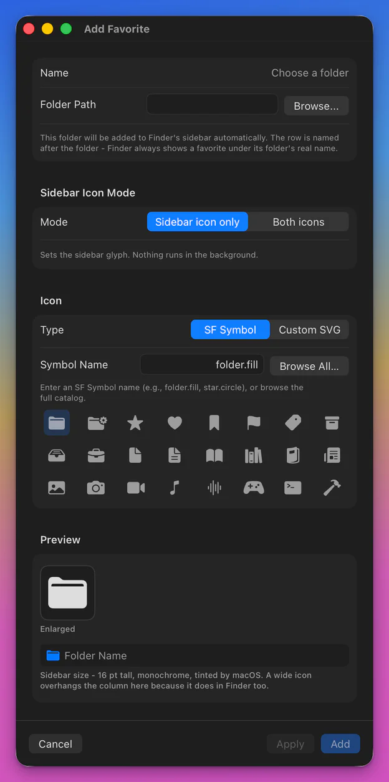
Task: Switch mode to Sidebar icon only
Action: click(197, 222)
